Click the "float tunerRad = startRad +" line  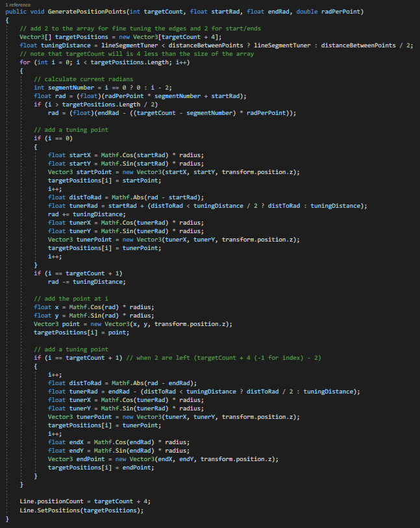pos(207,206)
